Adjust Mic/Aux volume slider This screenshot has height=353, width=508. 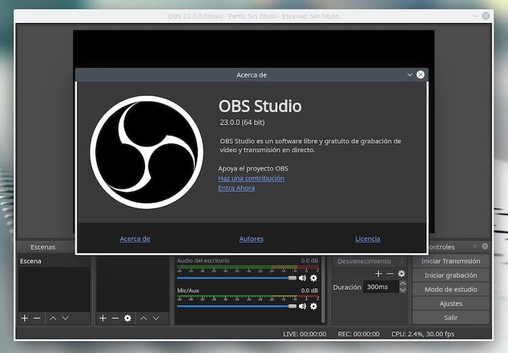[237, 306]
